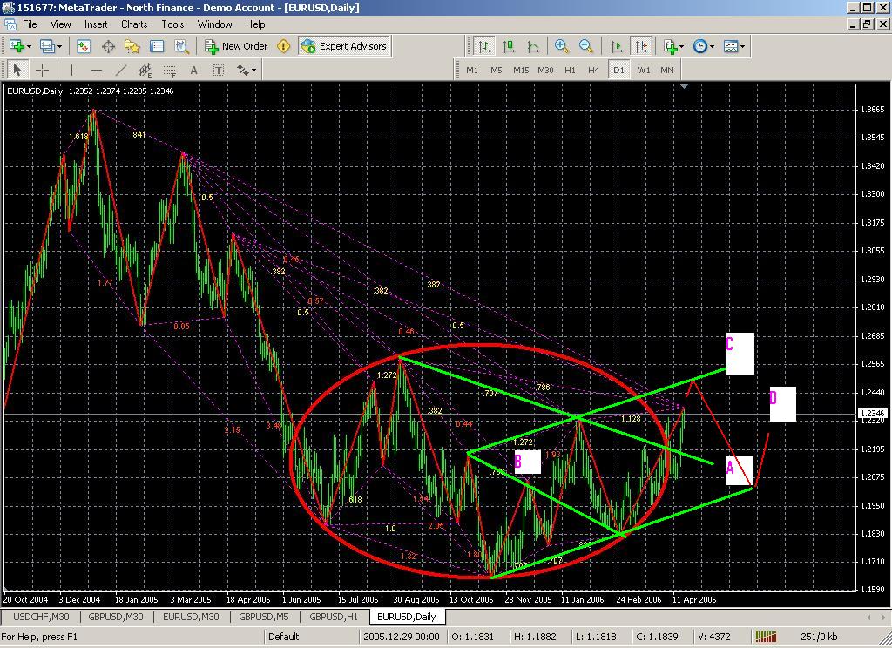892x648 pixels.
Task: Switch chart to Candlesticks mode
Action: [509, 47]
